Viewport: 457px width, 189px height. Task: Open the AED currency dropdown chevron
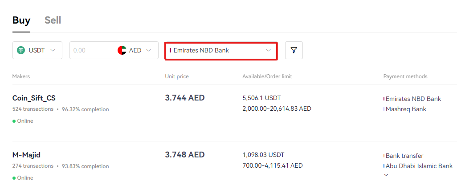pos(148,50)
